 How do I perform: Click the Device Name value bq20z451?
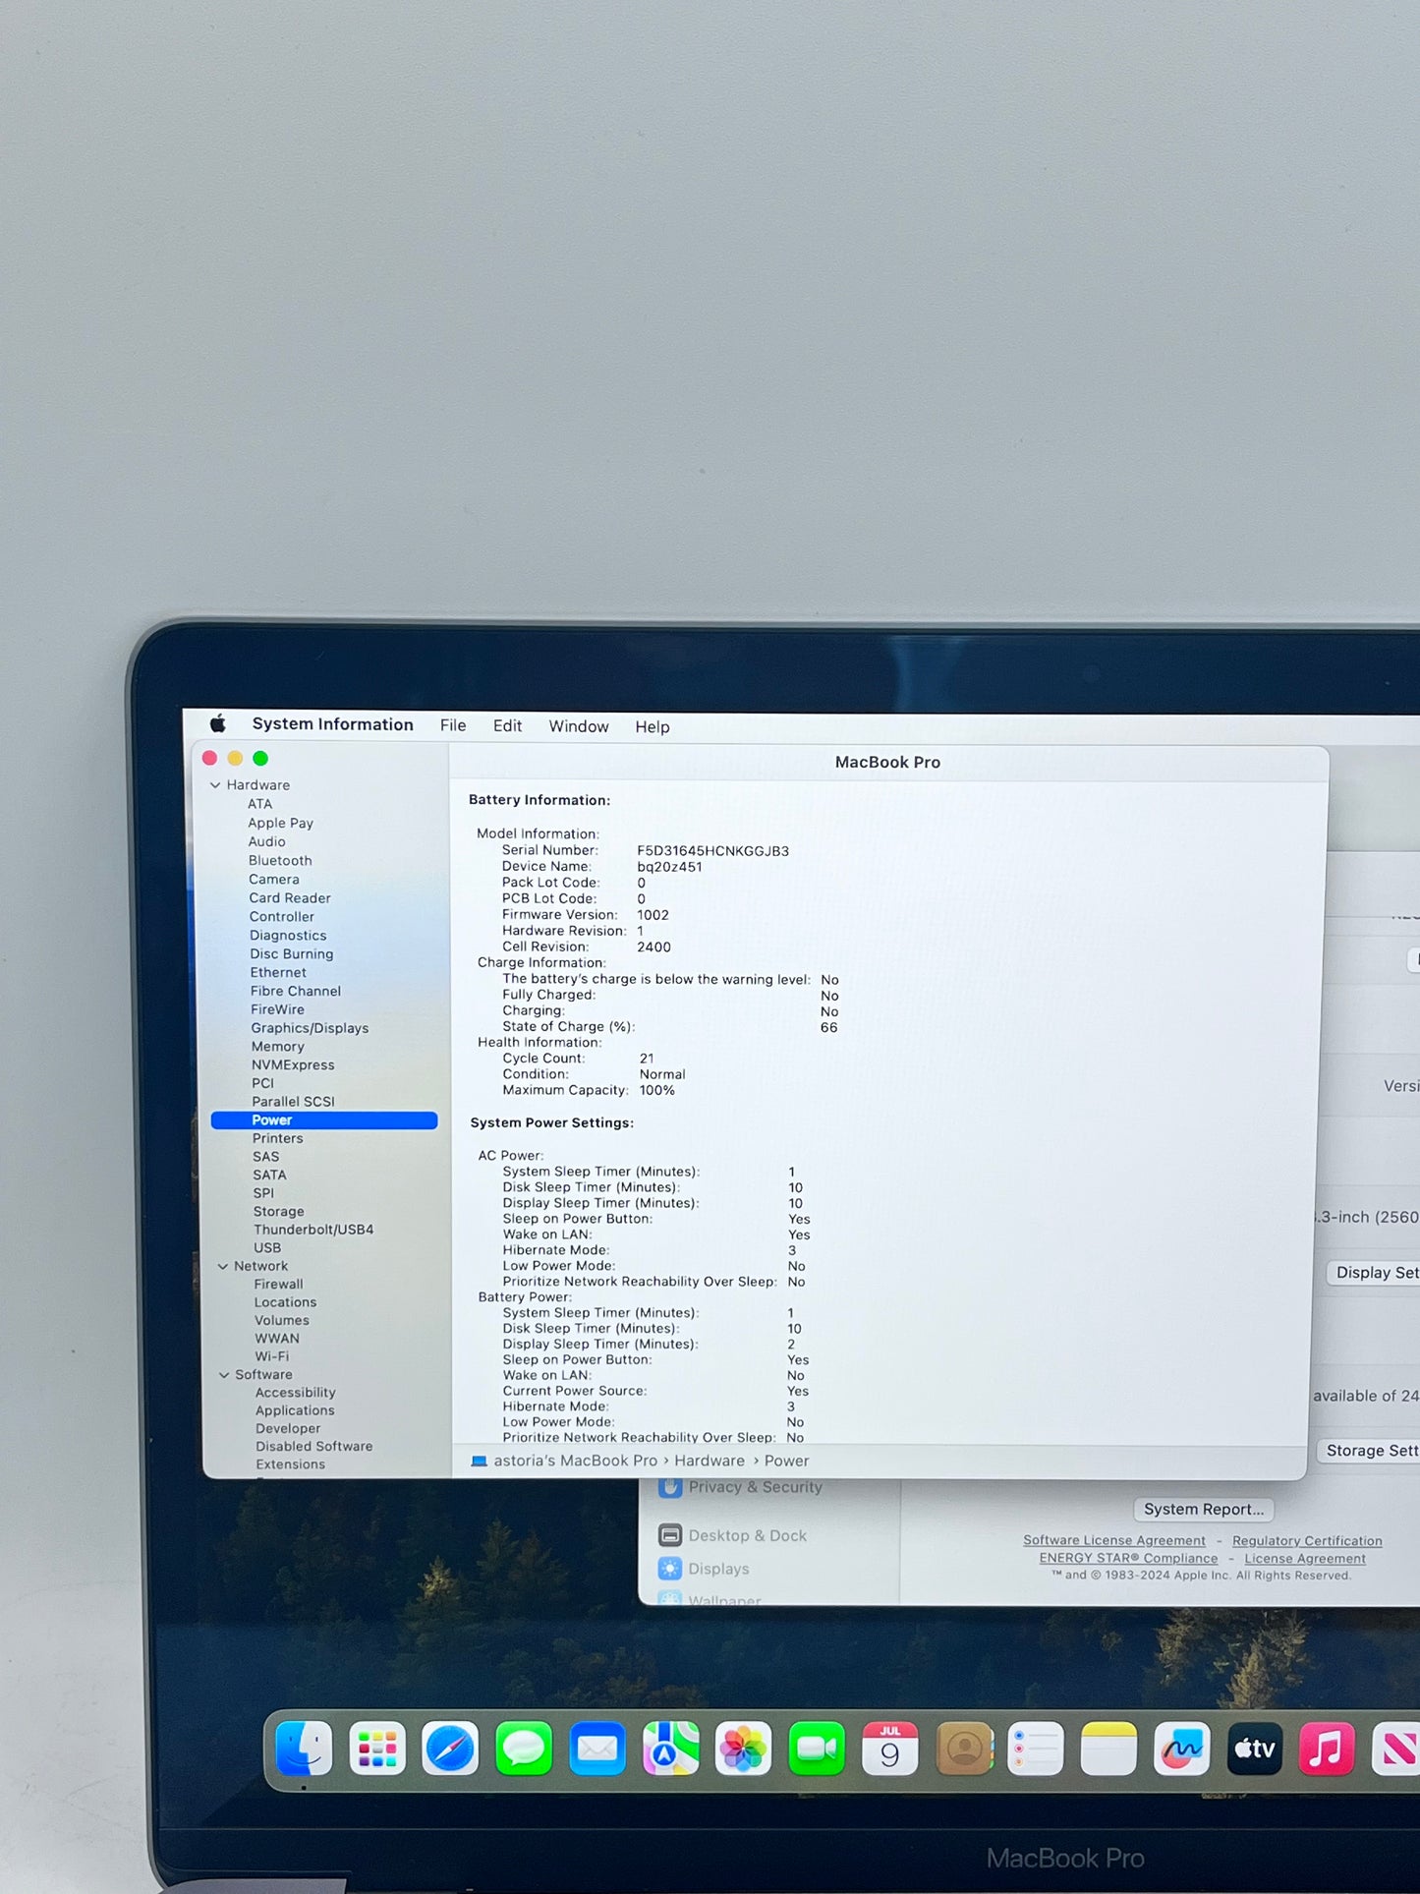[x=669, y=867]
